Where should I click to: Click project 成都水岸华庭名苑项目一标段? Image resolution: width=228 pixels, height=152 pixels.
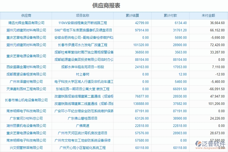pyautogui.click(x=83, y=67)
